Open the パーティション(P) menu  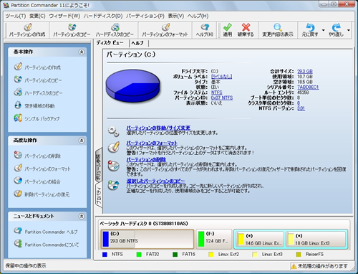(x=145, y=16)
